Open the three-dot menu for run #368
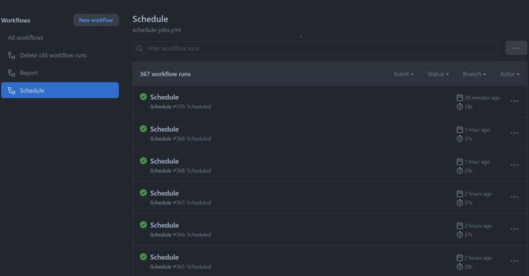 tap(514, 165)
